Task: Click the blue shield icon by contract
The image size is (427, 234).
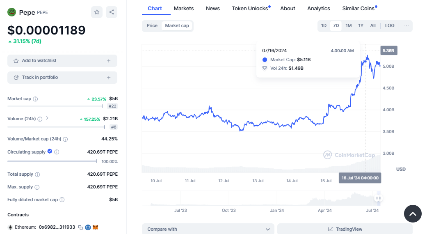Action: coord(88,227)
